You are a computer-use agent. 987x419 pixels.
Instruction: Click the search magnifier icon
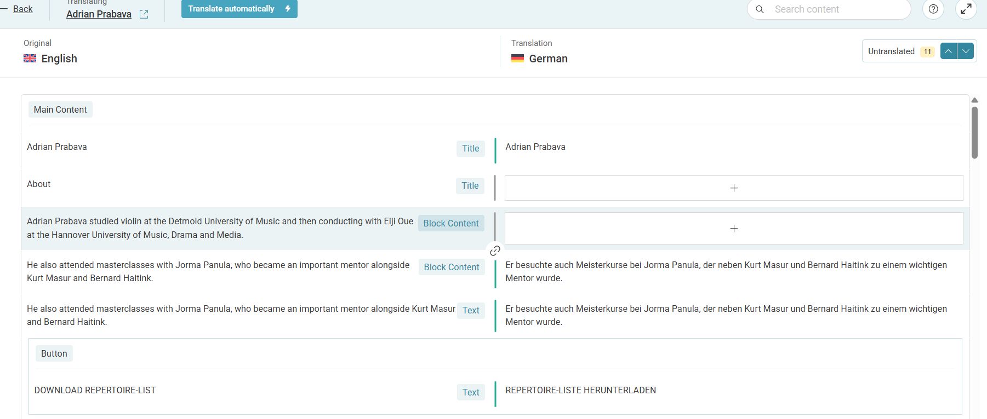point(760,9)
